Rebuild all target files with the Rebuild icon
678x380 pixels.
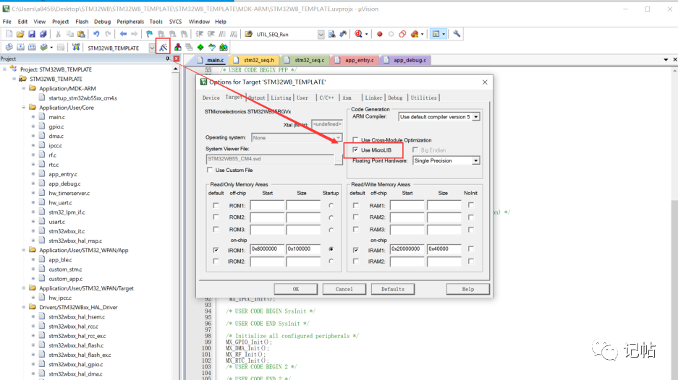tap(32, 48)
